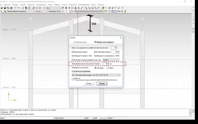Click the red X intersection snap icon
Image resolution: width=198 pixels, height=124 pixels.
193,20
